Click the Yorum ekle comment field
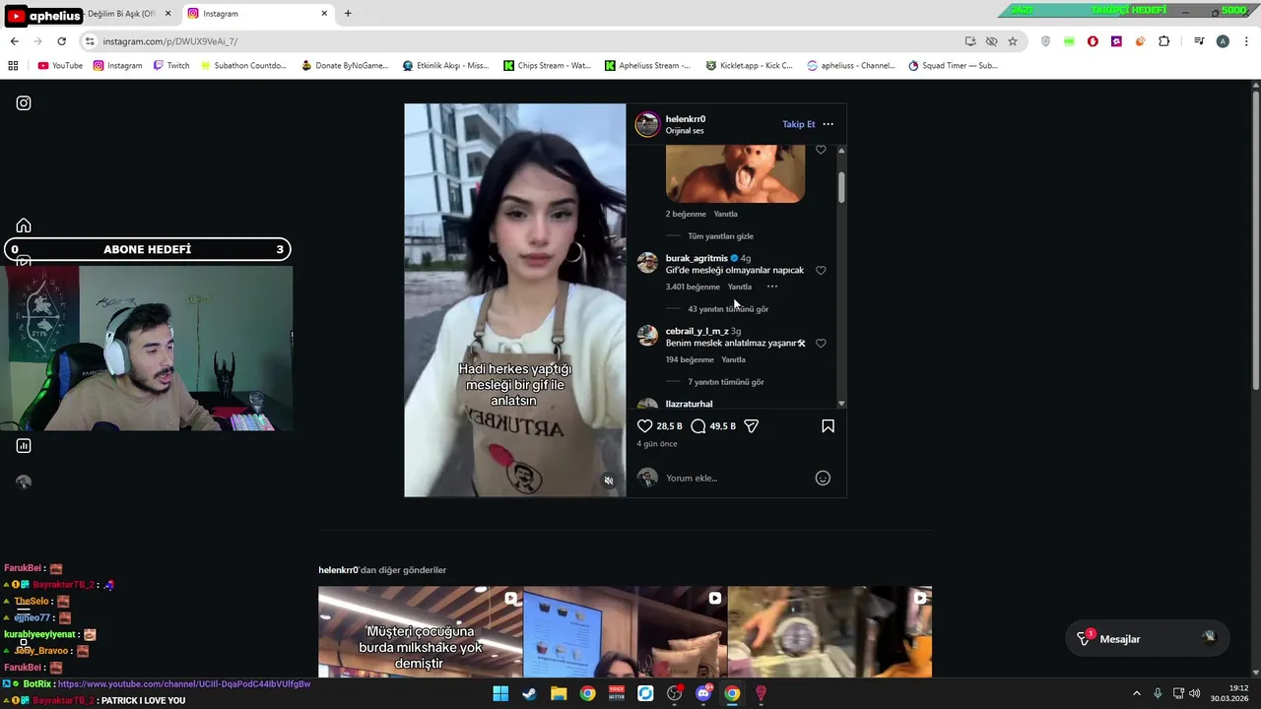1261x709 pixels. tap(734, 478)
